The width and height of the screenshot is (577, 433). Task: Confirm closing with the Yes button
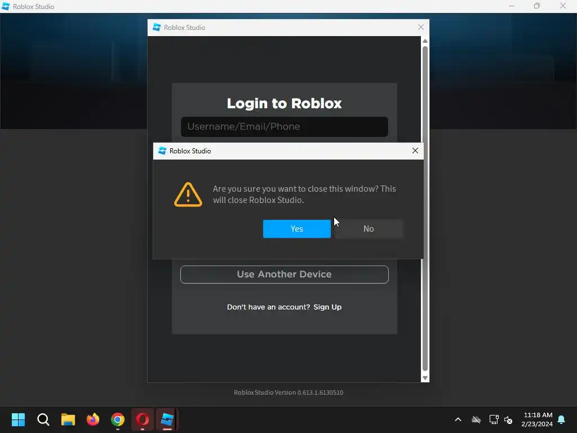pyautogui.click(x=296, y=229)
